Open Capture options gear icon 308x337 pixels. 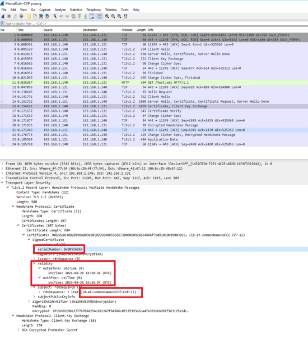[x=21, y=16]
